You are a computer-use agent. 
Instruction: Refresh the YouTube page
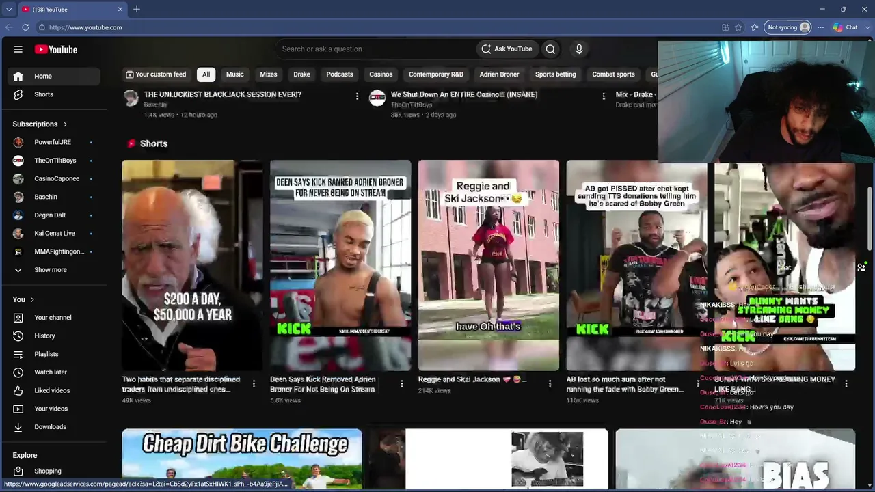pyautogui.click(x=25, y=27)
